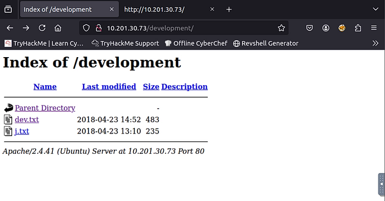Click the Apache server footer text
385x201 pixels.
pyautogui.click(x=103, y=151)
